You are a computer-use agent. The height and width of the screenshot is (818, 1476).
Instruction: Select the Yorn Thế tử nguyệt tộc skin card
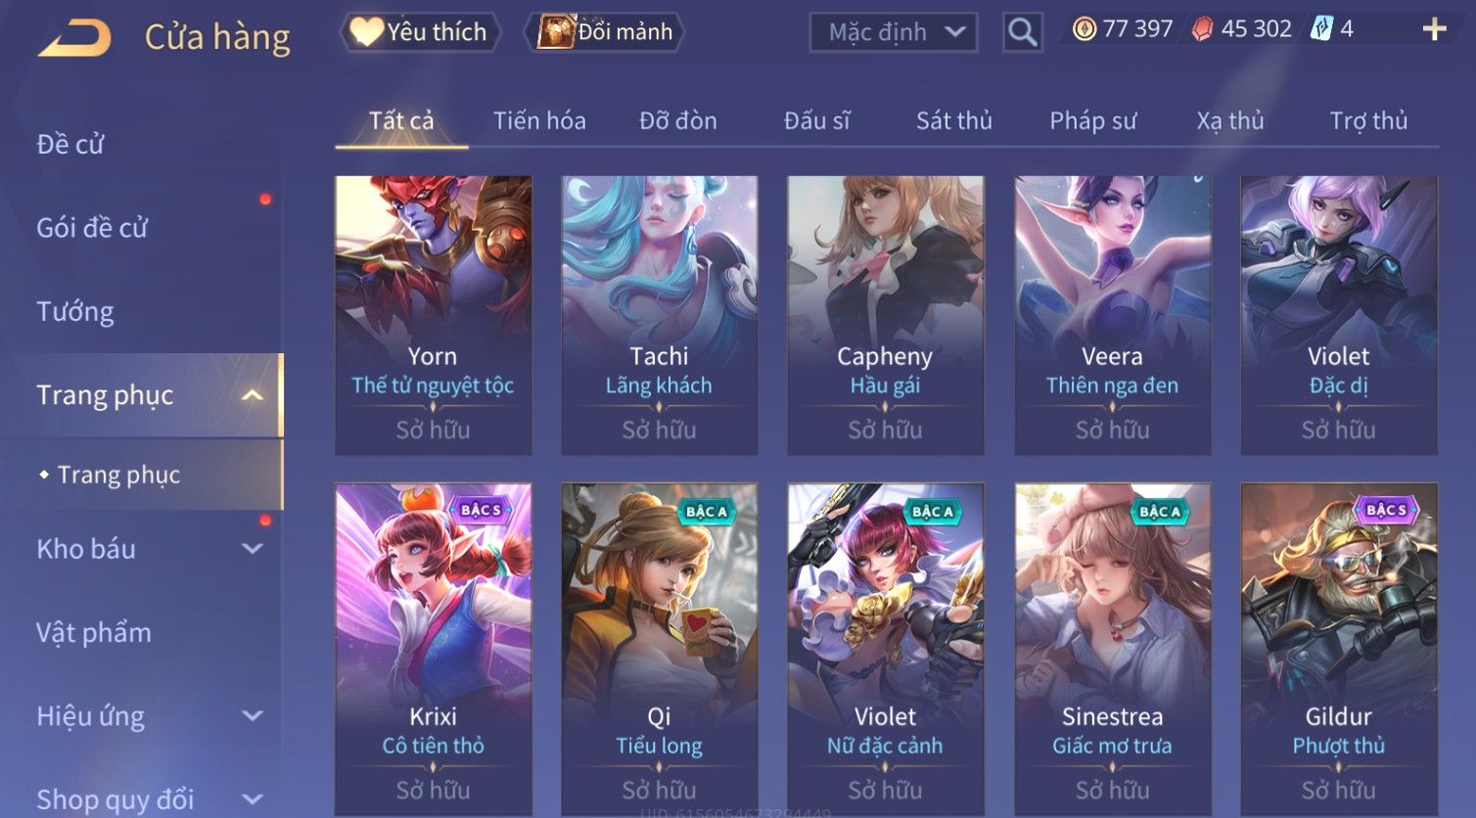pyautogui.click(x=433, y=315)
